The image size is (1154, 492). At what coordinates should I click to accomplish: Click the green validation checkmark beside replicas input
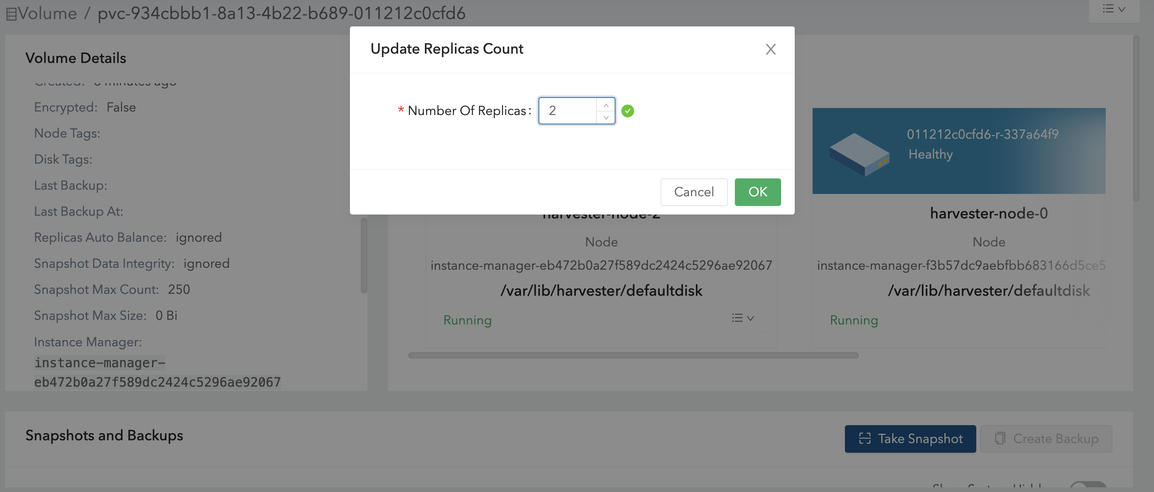628,111
